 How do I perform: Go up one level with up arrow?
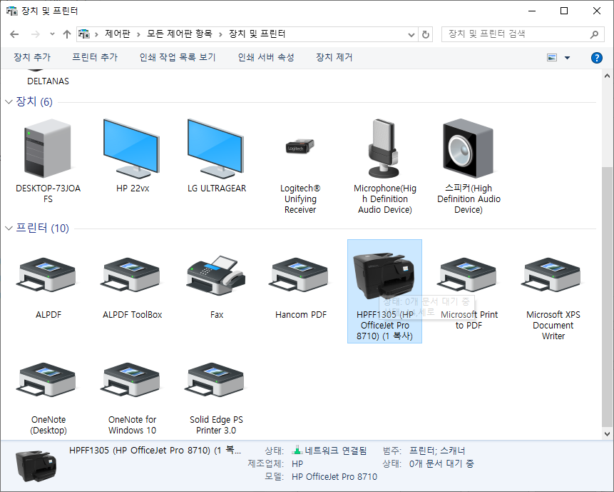coord(67,34)
